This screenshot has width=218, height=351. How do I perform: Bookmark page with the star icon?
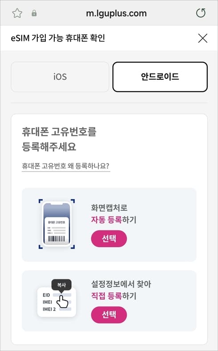tap(17, 13)
